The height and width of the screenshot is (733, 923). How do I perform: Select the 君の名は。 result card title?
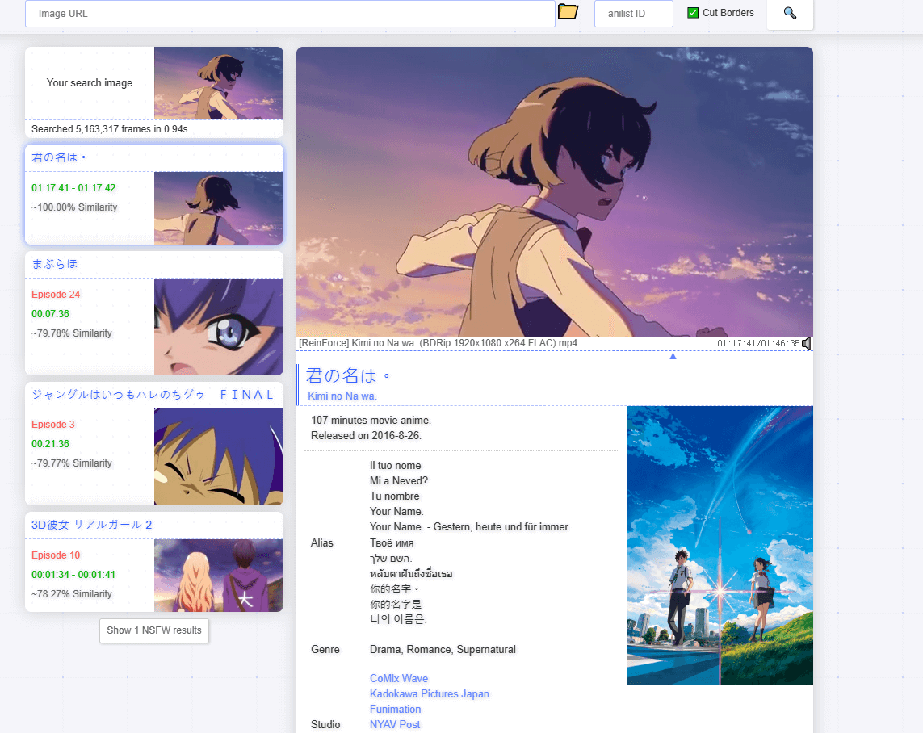pyautogui.click(x=59, y=157)
